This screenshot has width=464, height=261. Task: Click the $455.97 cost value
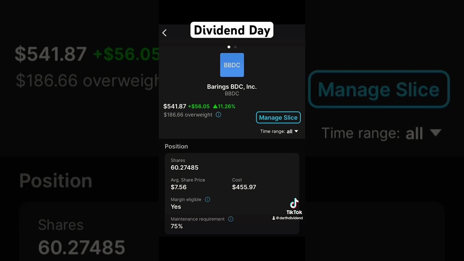tap(244, 187)
